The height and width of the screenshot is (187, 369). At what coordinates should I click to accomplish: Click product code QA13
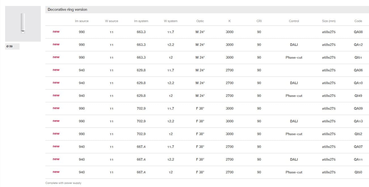(x=358, y=121)
